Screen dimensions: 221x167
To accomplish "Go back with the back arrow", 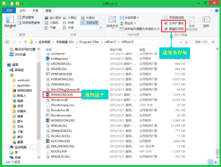I will coord(7,42).
